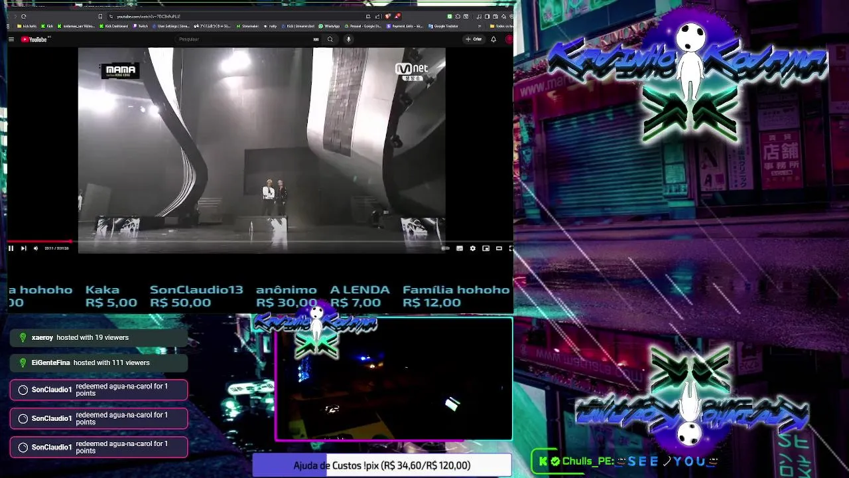Switch to theater mode

click(x=499, y=248)
